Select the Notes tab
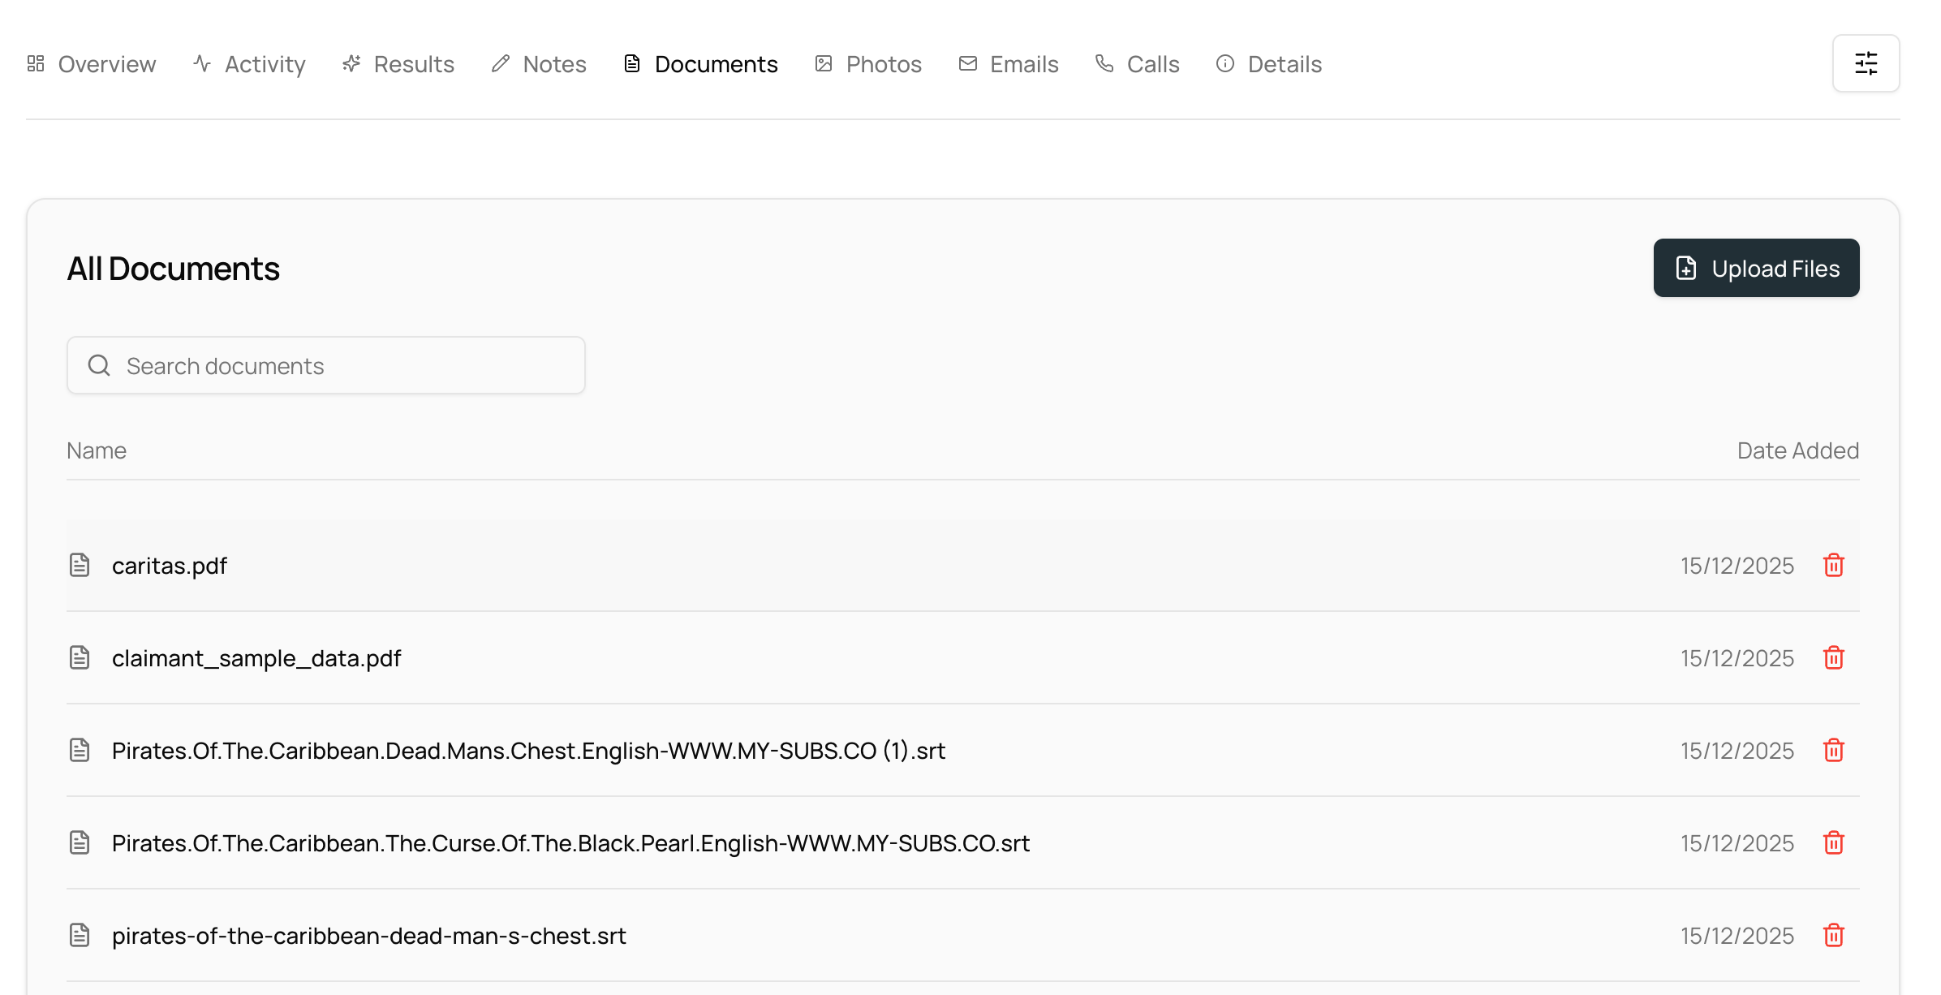This screenshot has width=1941, height=995. pos(539,64)
